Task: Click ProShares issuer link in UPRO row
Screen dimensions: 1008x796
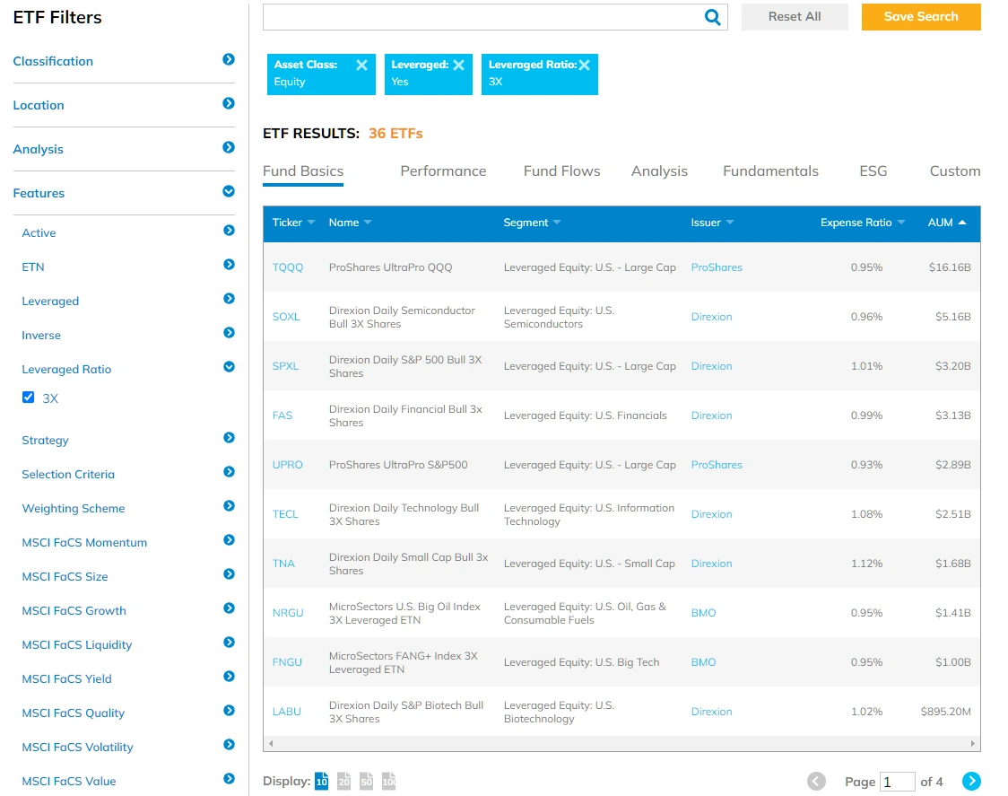Action: click(x=717, y=465)
